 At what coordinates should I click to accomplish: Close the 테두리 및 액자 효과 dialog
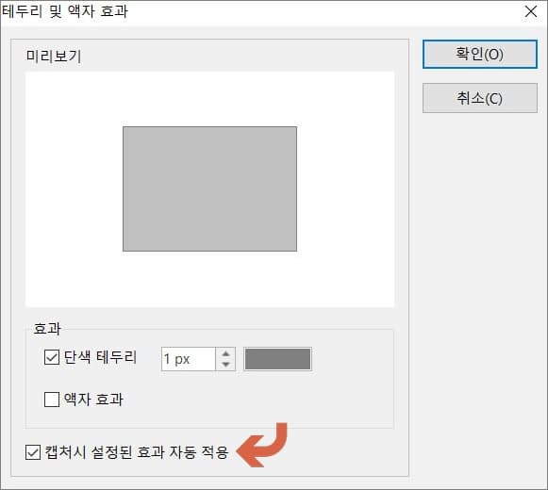pyautogui.click(x=531, y=11)
